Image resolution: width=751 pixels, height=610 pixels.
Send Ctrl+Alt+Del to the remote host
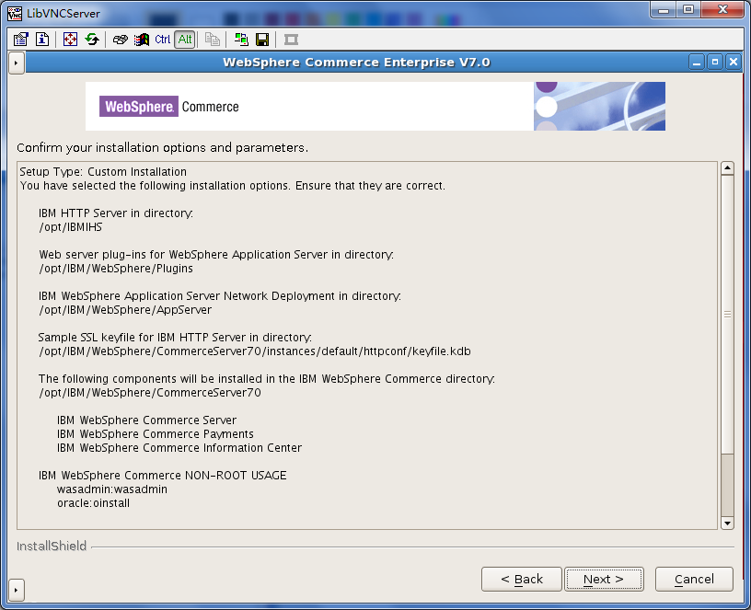tap(120, 40)
